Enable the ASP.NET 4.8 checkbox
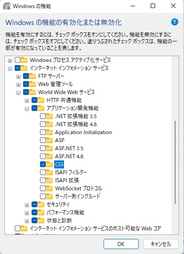Image resolution: width=184 pixels, height=254 pixels. (x=43, y=156)
